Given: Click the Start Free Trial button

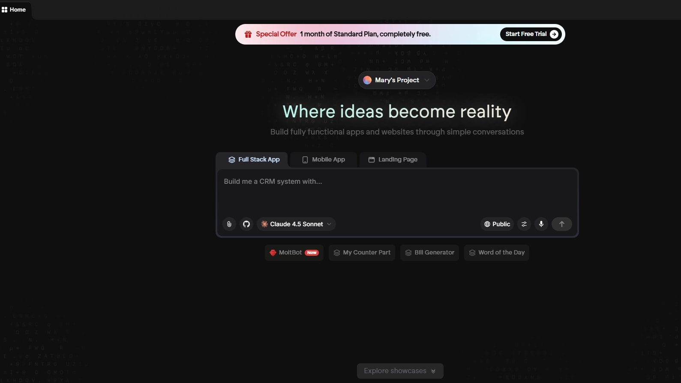Looking at the screenshot, I should click(x=531, y=34).
